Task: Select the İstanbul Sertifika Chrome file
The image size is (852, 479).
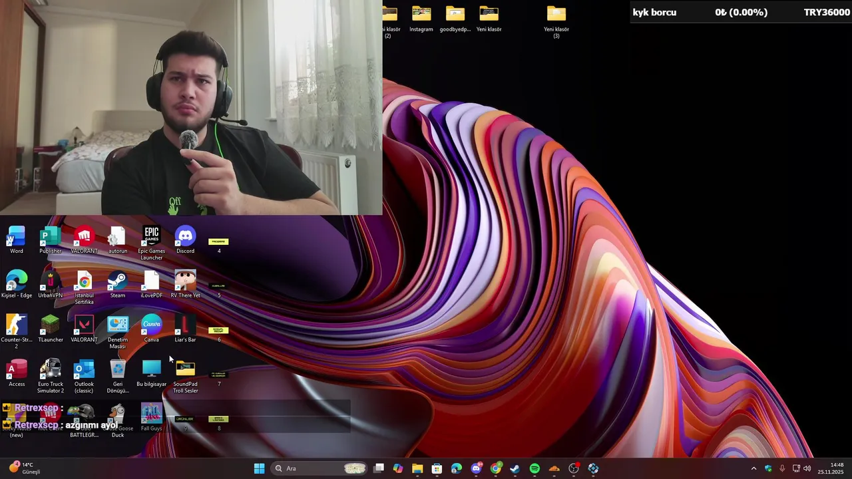Action: point(84,287)
